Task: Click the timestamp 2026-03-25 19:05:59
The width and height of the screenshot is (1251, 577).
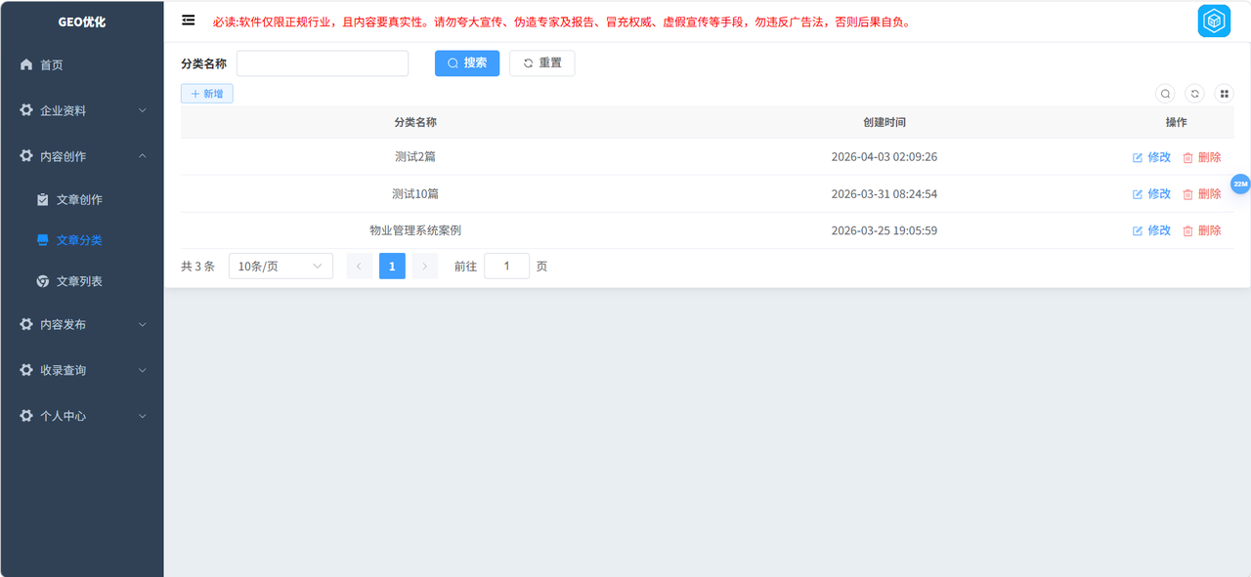Action: [884, 230]
